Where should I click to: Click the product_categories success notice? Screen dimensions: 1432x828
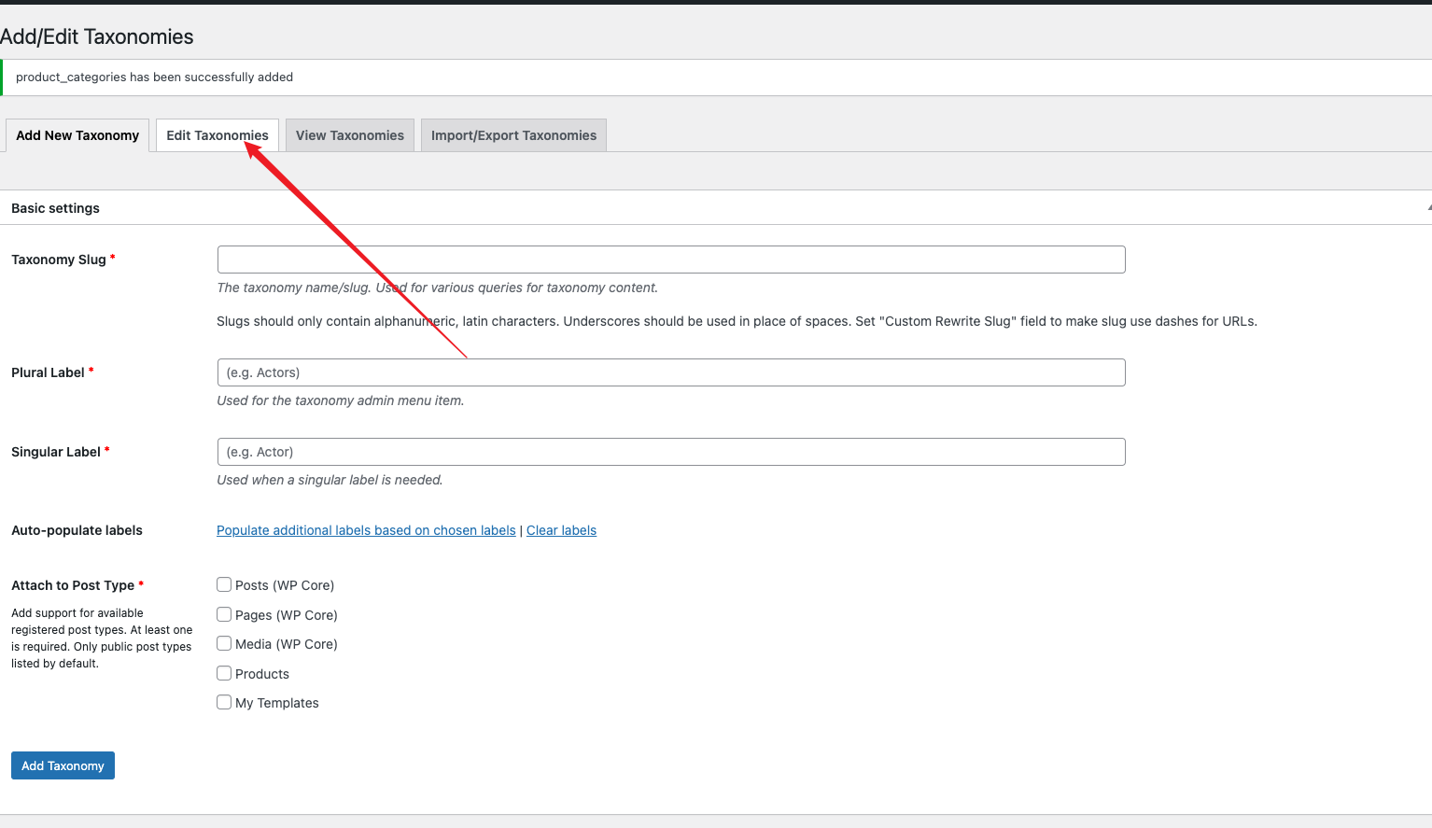point(154,77)
